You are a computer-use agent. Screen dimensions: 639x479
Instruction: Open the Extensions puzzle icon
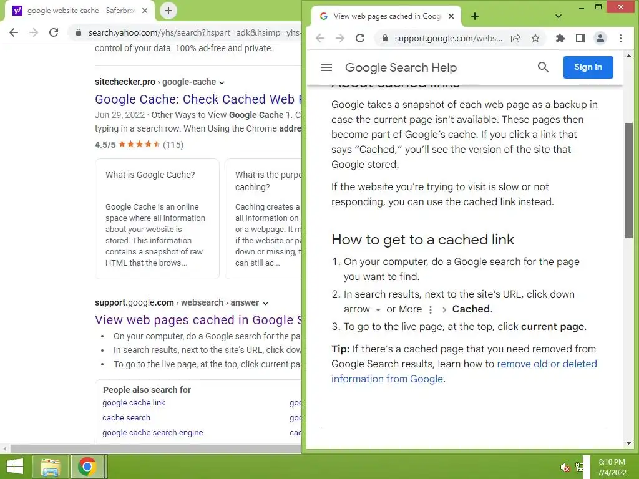(x=560, y=38)
